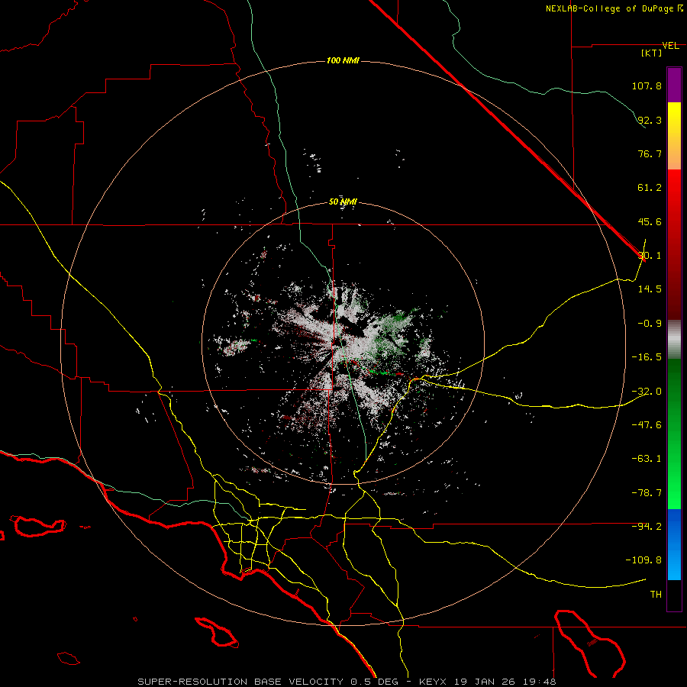Click the purple segment of the color bar

674,85
